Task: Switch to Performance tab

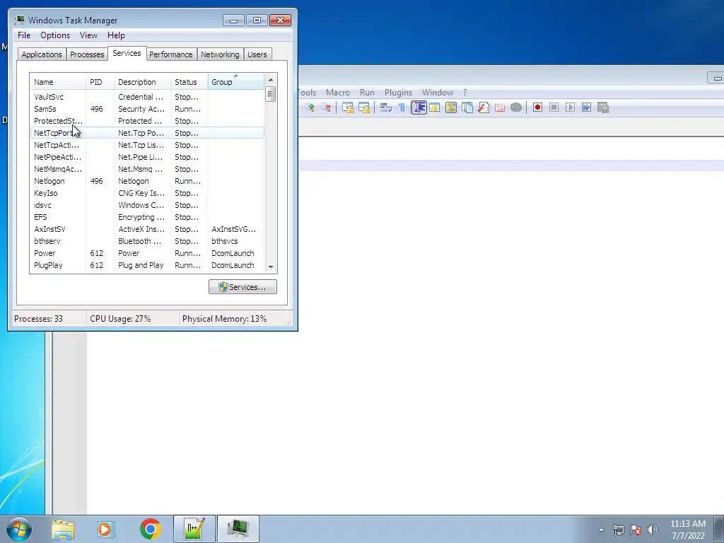Action: click(171, 54)
